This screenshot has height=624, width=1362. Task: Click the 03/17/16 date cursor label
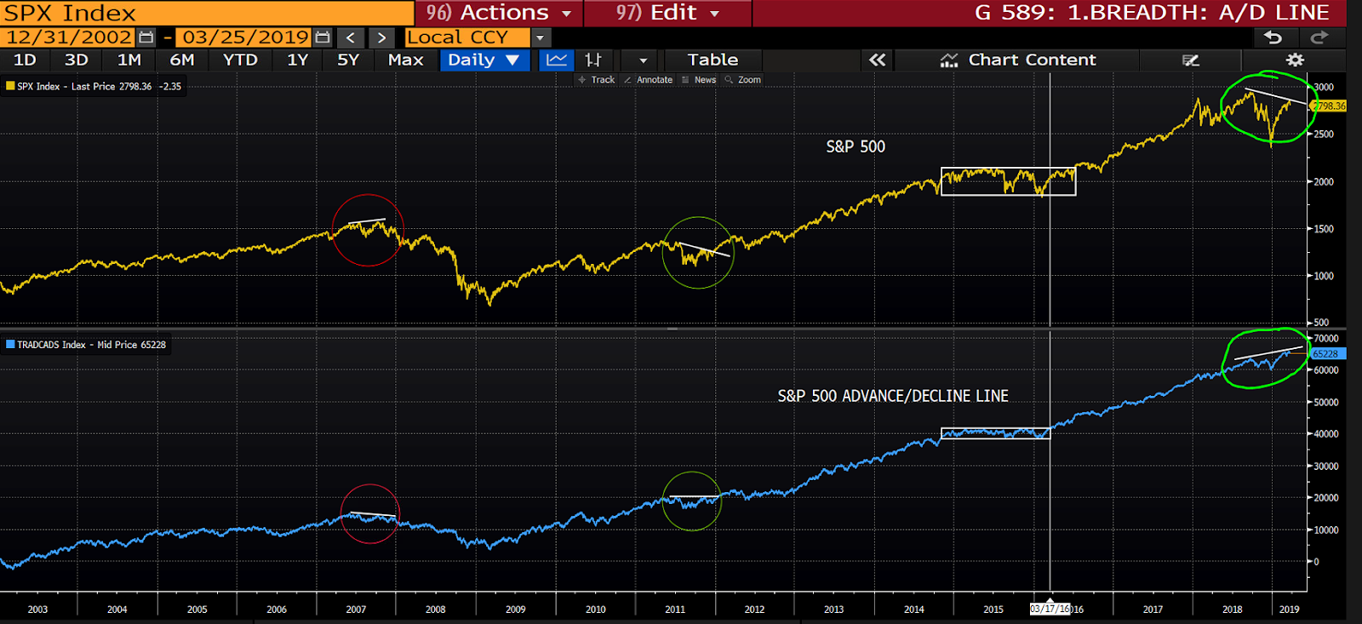coord(1050,610)
